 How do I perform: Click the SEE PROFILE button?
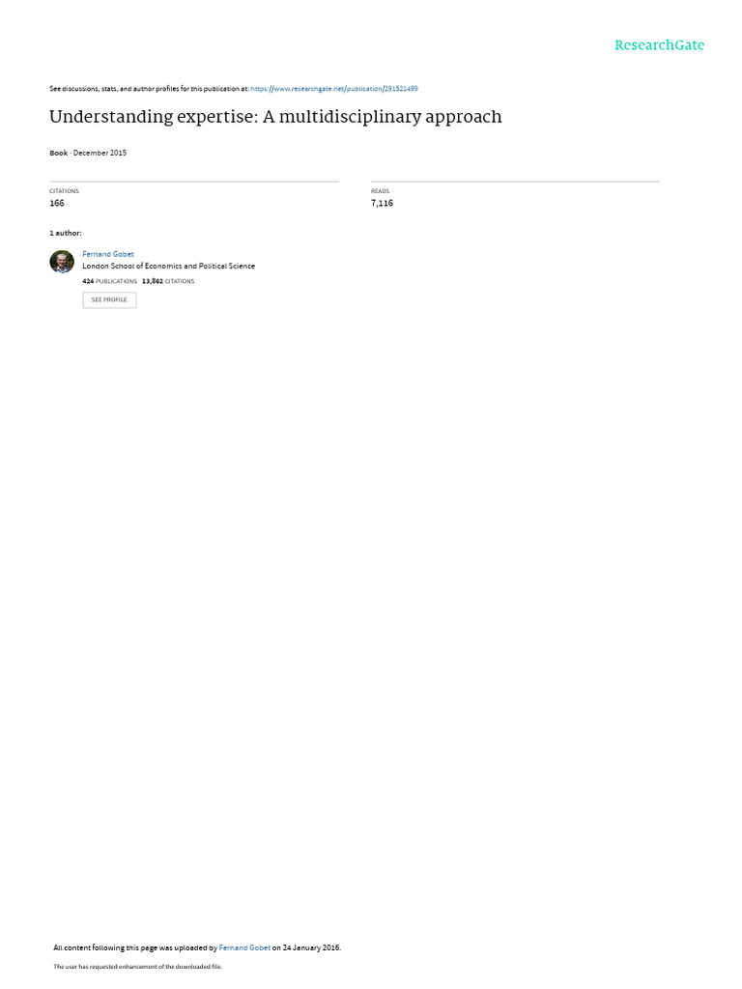(109, 300)
